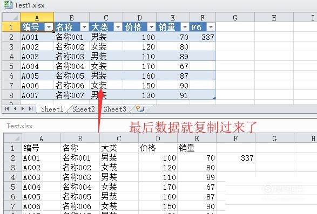Click the Test.xlsx window title
The image size is (317, 214).
(x=19, y=126)
